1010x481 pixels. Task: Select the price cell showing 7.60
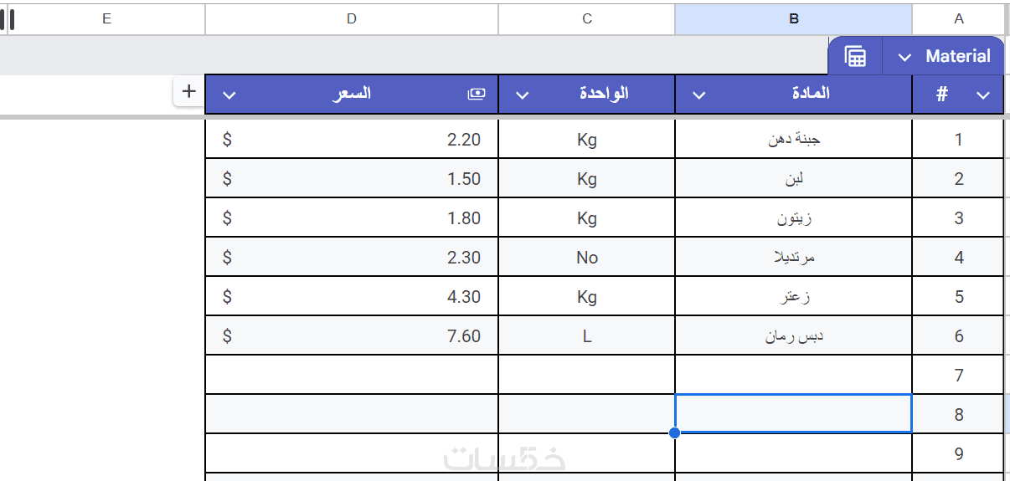[x=352, y=336]
